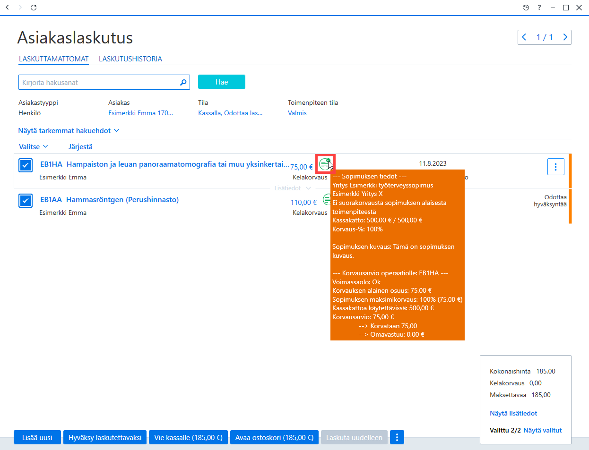Viewport: 589px width, 450px height.
Task: Open the history clock icon
Action: [x=526, y=8]
